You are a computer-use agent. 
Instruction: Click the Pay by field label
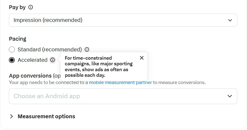(x=17, y=7)
